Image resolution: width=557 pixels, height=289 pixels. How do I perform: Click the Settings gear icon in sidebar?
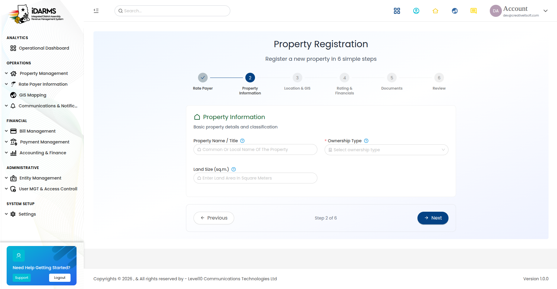(13, 214)
